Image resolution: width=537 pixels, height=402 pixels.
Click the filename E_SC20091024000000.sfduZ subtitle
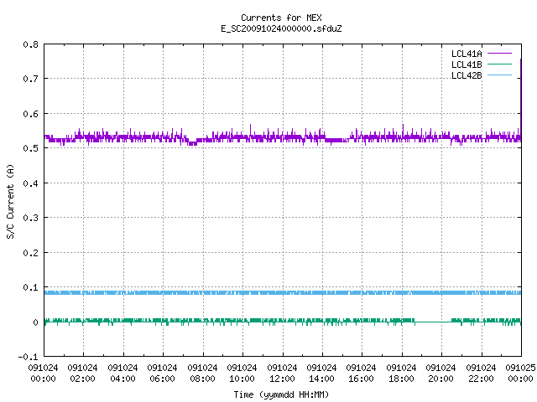[x=281, y=28]
